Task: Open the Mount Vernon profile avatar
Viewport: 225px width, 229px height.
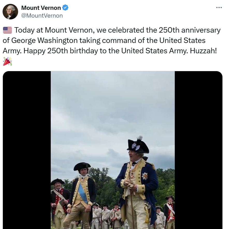Action: pyautogui.click(x=10, y=12)
